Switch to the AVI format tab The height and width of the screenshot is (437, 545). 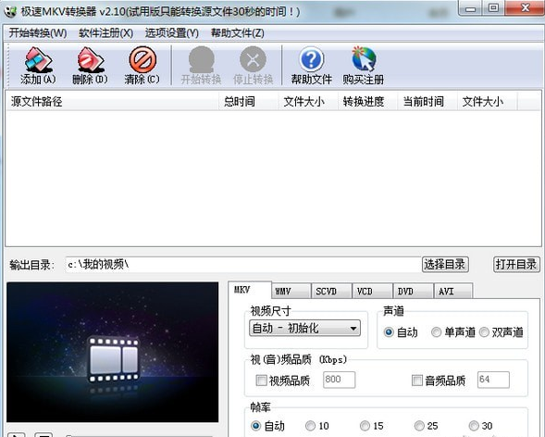[x=453, y=292]
